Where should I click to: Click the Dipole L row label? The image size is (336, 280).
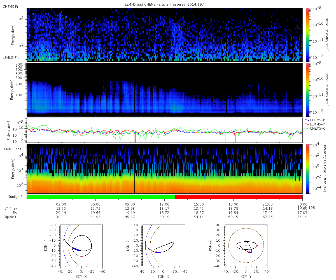10,217
